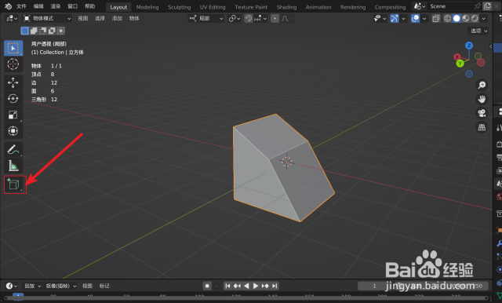The height and width of the screenshot is (303, 502).
Task: Click the red X axis gizmo circle
Action: coord(457,57)
